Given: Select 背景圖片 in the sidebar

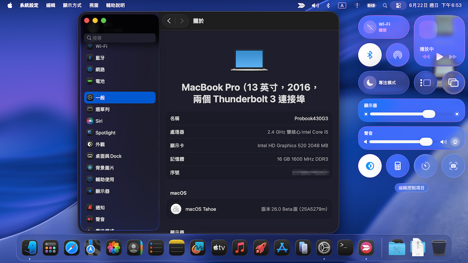Looking at the screenshot, I should [x=120, y=168].
